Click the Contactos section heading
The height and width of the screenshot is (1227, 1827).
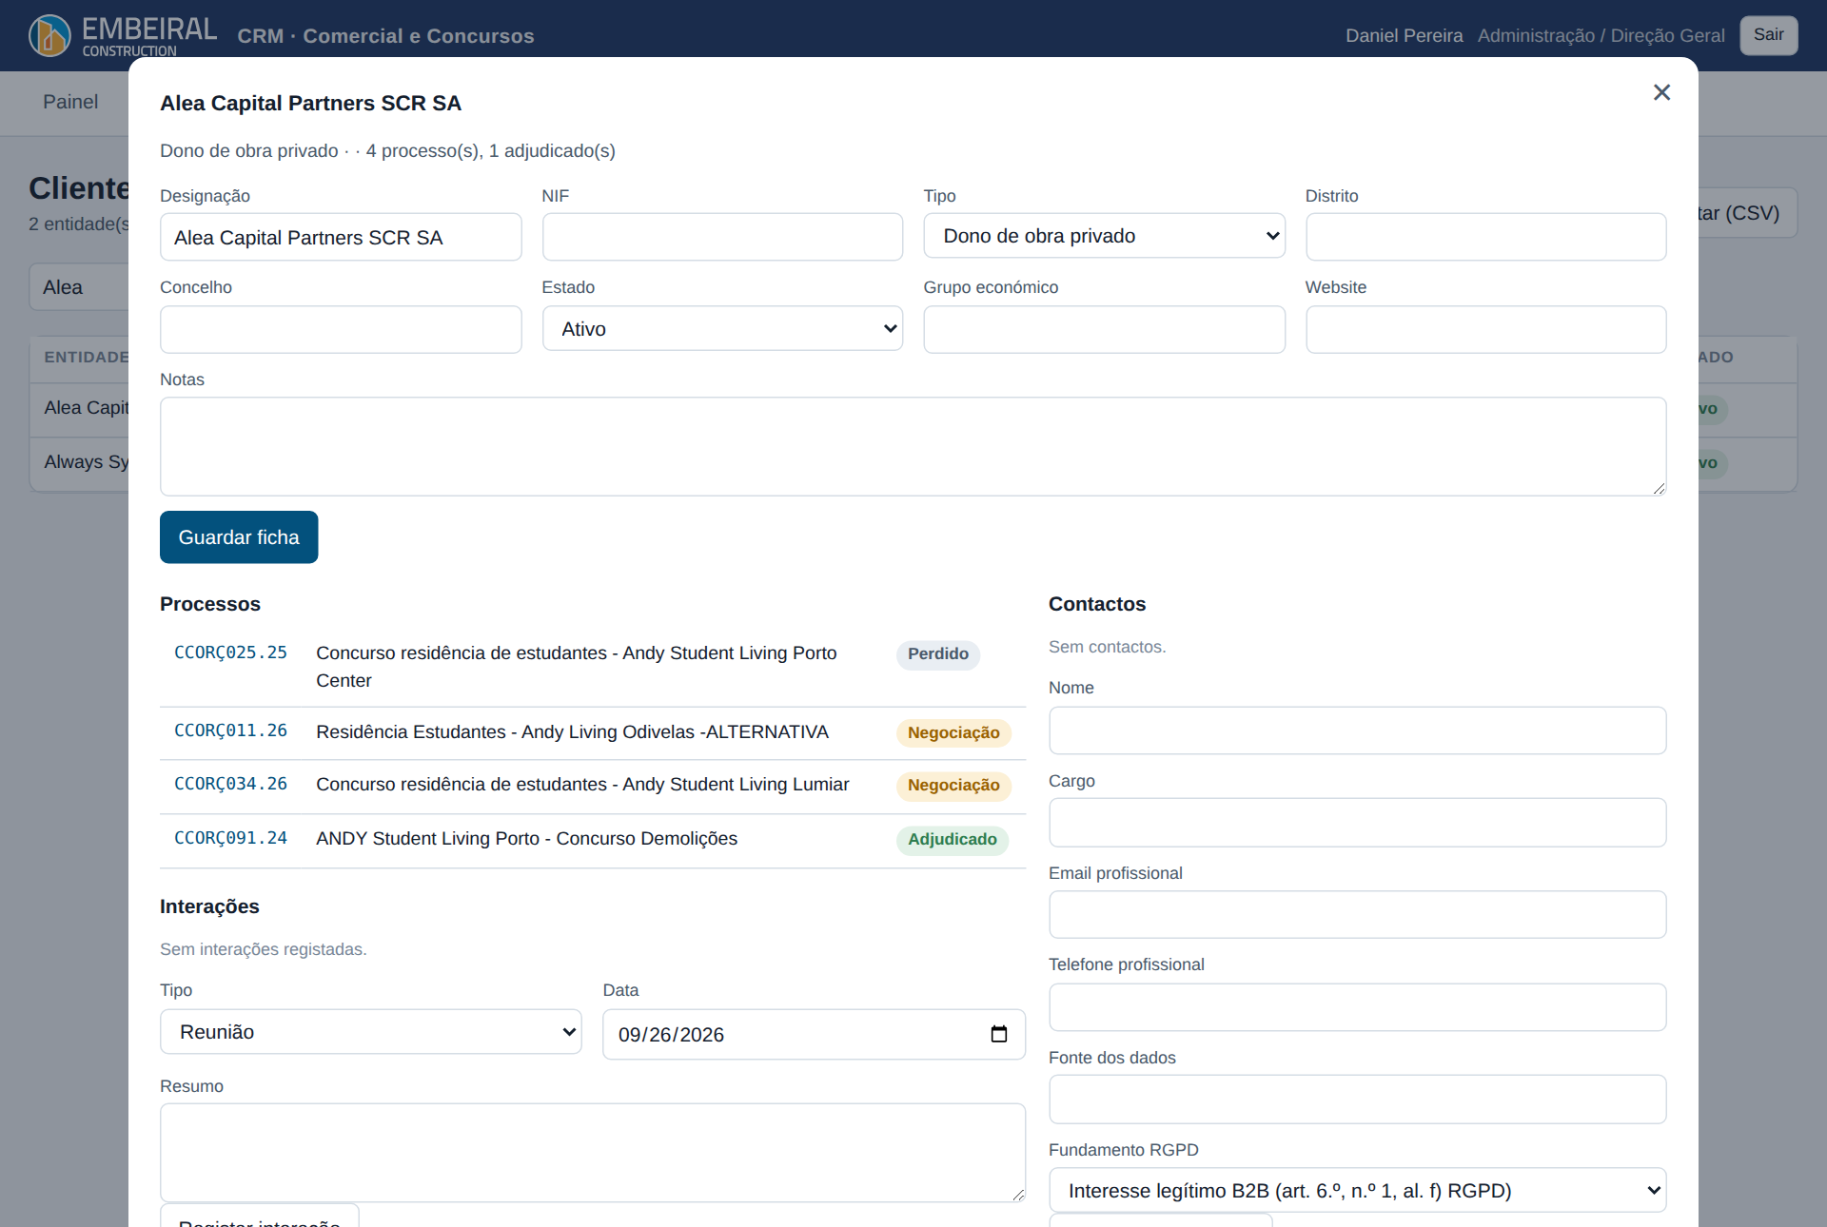[x=1097, y=604]
